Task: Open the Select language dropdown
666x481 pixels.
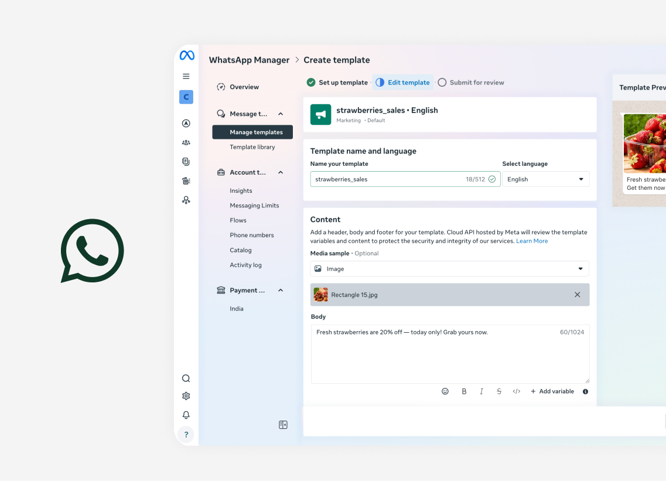Action: 545,179
